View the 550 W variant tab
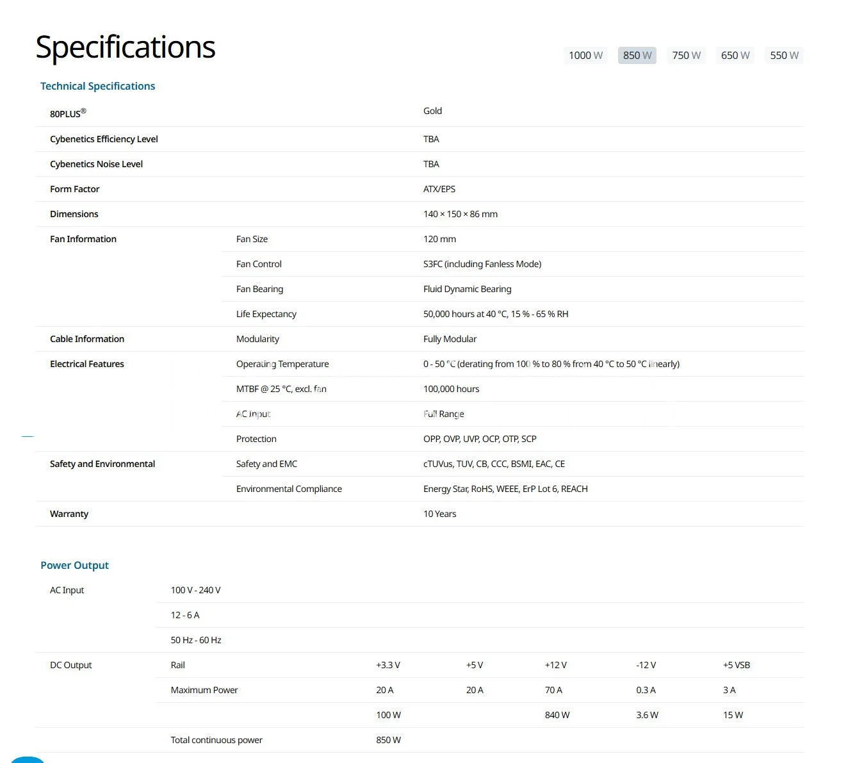This screenshot has width=848, height=763. pos(784,56)
